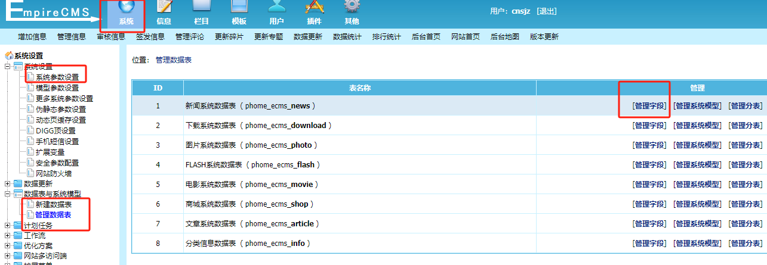Click the 系统设置 home icon in sidebar

tap(9, 55)
